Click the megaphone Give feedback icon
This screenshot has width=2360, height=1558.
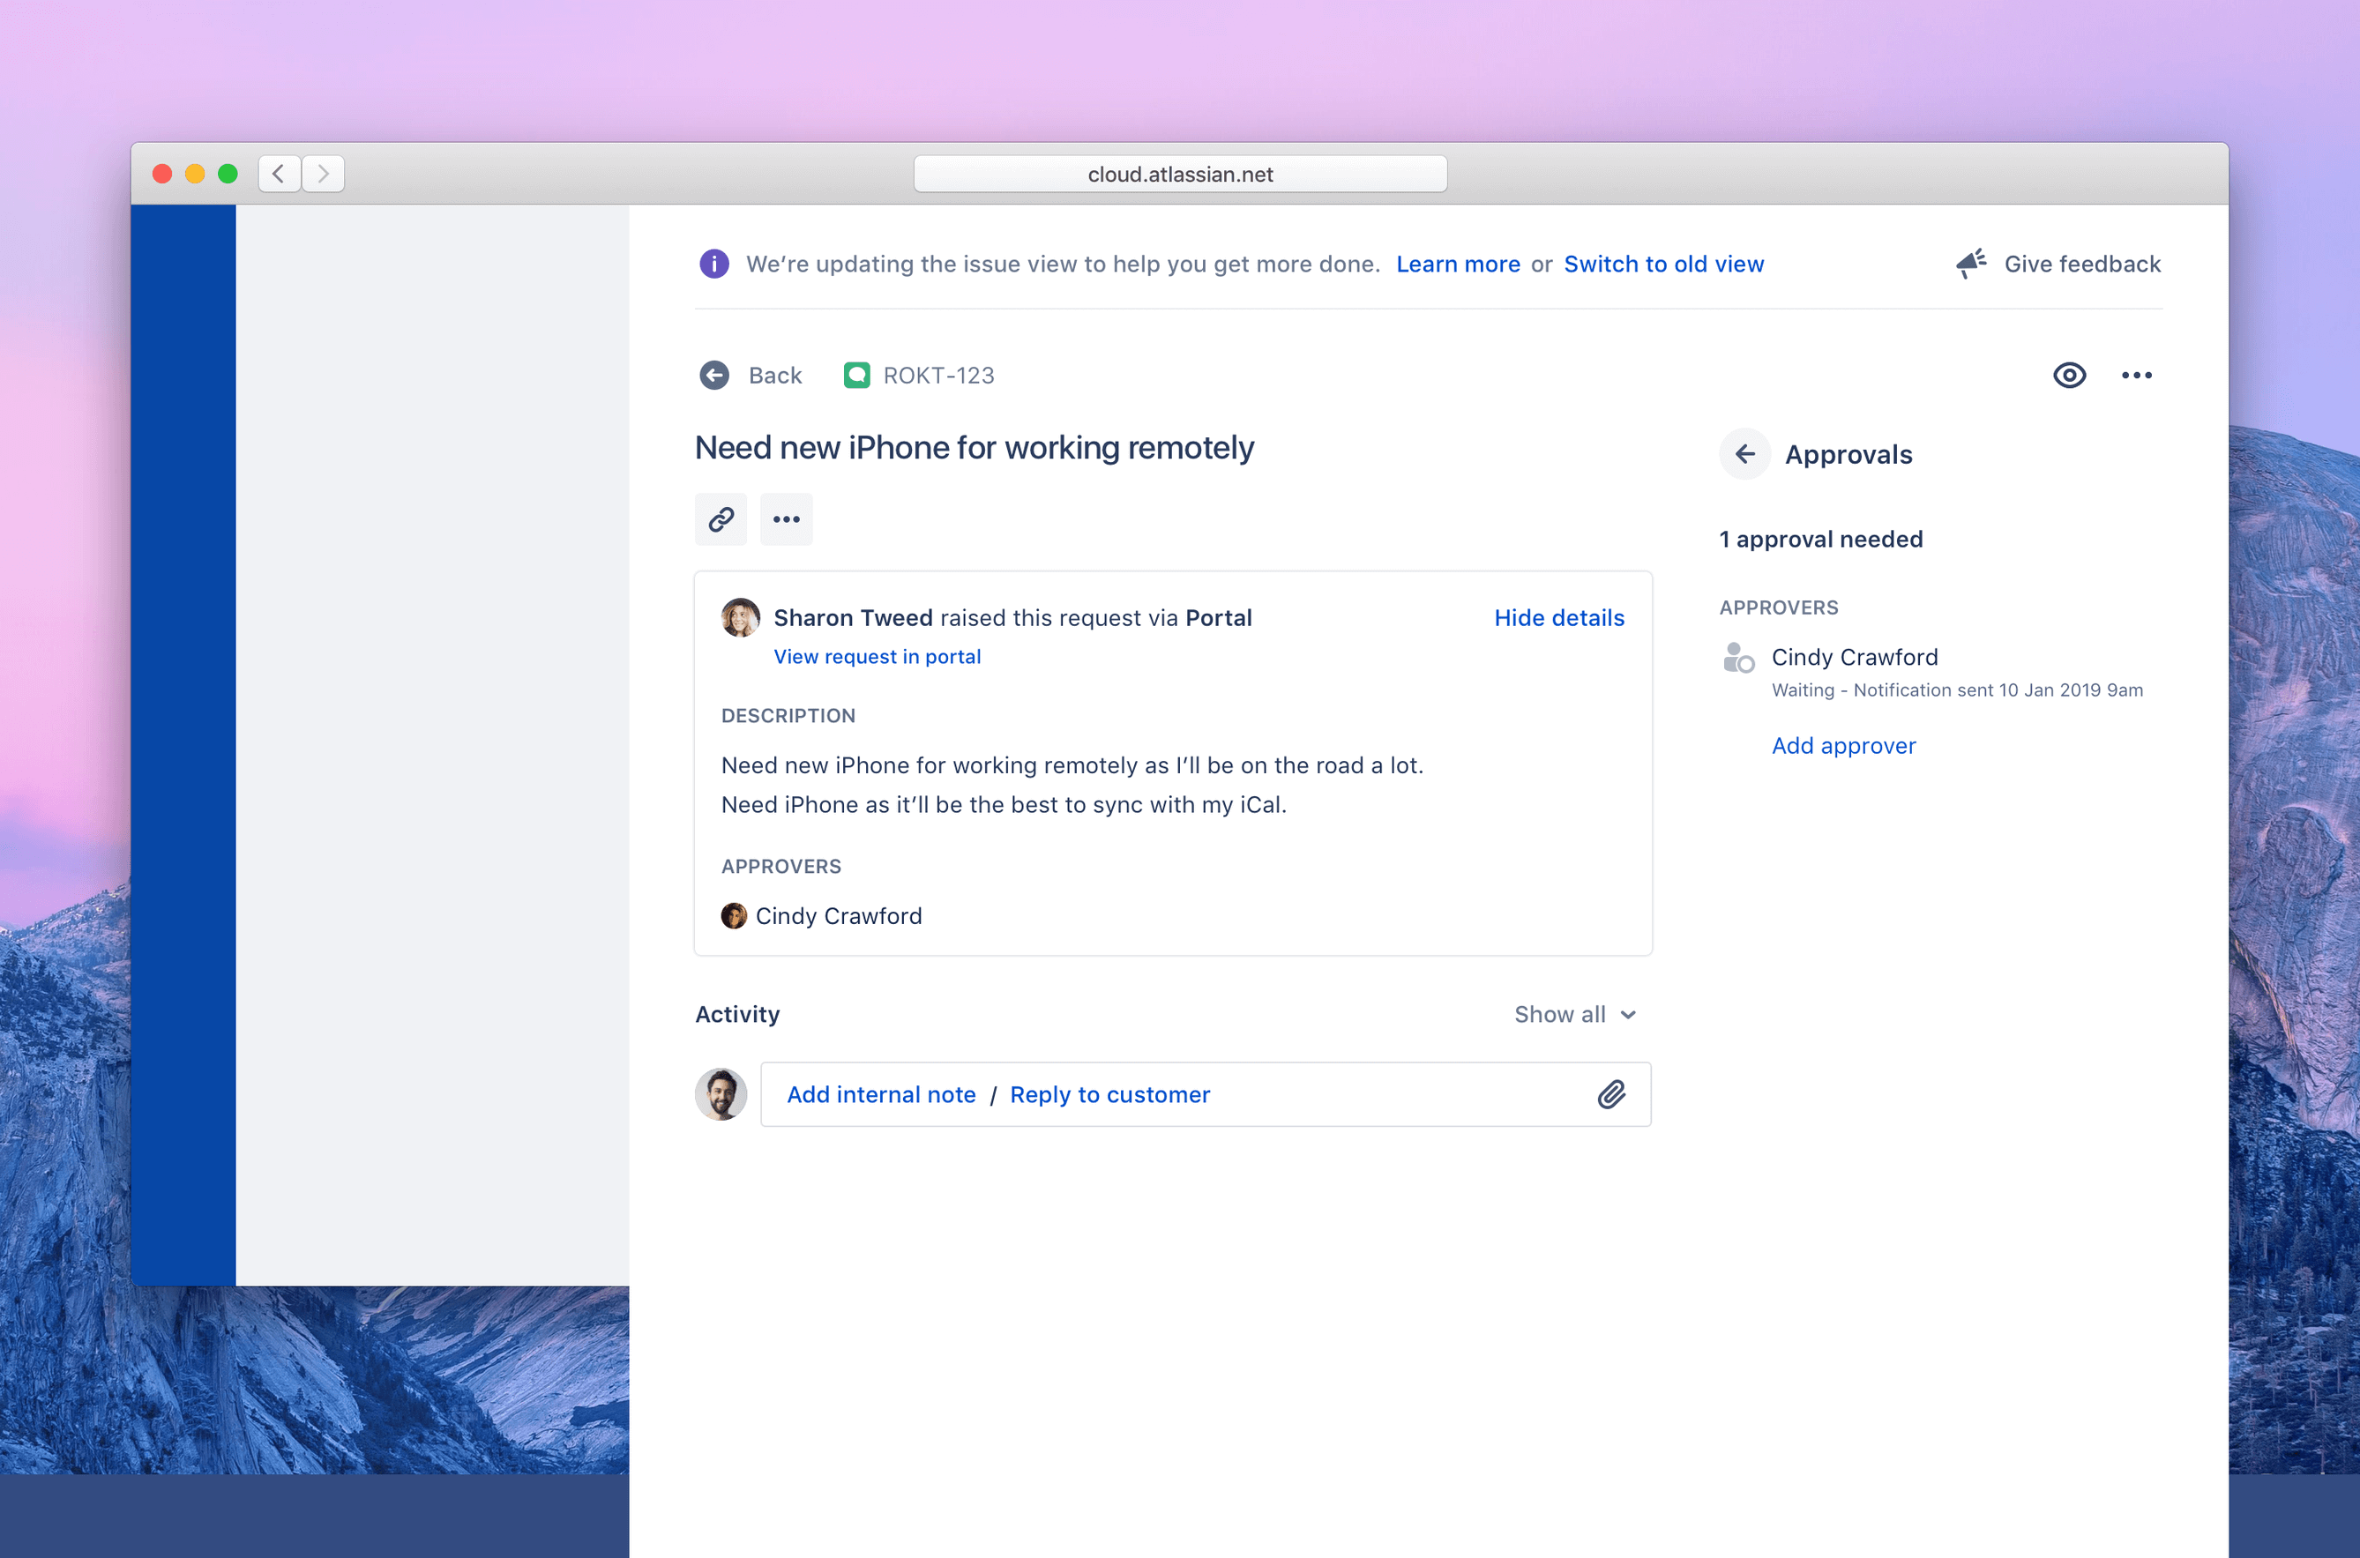pyautogui.click(x=1970, y=263)
